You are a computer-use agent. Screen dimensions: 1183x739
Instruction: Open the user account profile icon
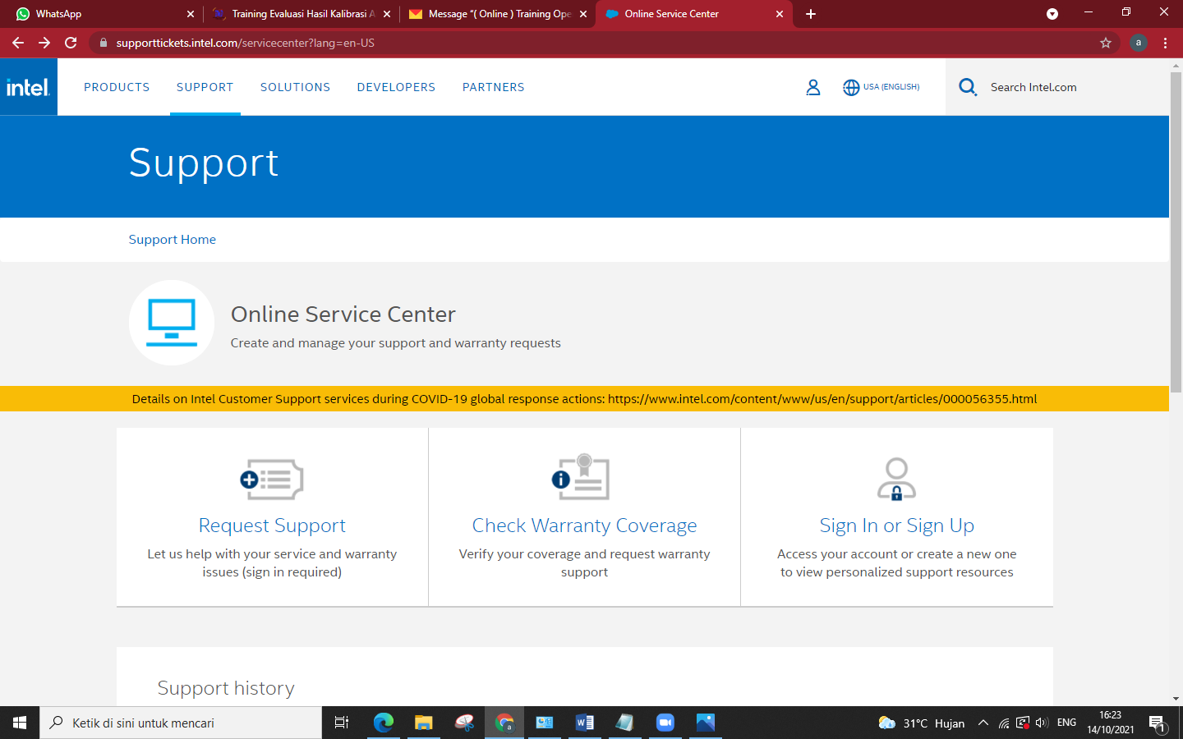[813, 87]
